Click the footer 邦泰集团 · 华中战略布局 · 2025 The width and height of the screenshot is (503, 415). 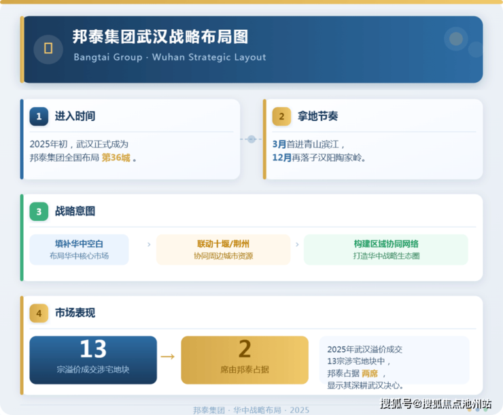pyautogui.click(x=252, y=410)
